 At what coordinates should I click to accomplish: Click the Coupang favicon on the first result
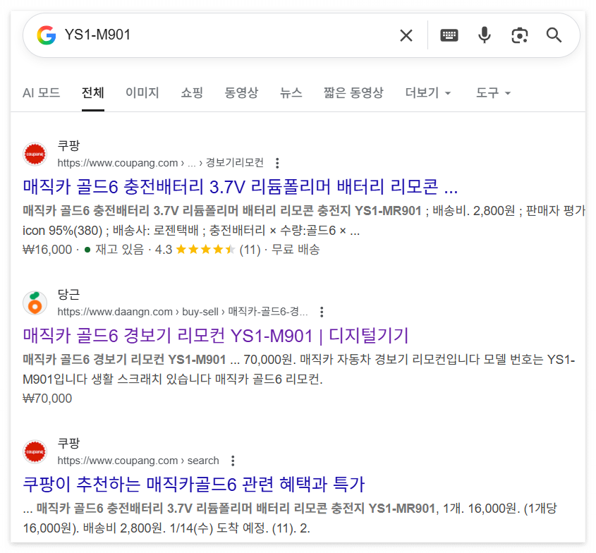tap(35, 154)
